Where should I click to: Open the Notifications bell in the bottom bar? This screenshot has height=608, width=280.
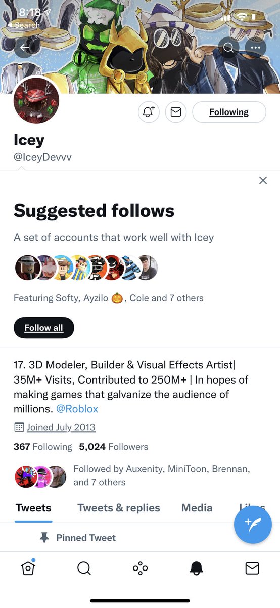pyautogui.click(x=196, y=568)
